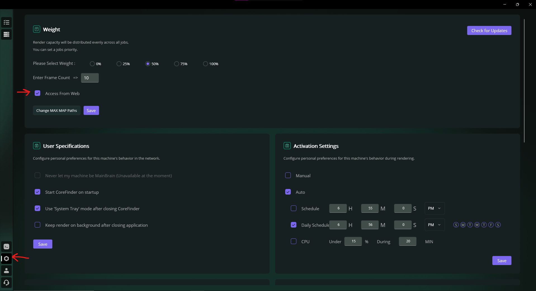This screenshot has height=291, width=536.
Task: Click the task list icon at sidebar top
Action: tap(6, 22)
